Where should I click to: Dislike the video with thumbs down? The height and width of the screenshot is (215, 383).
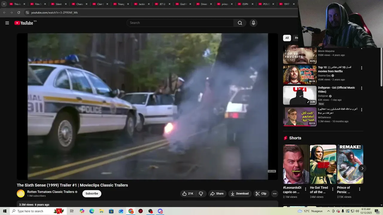tap(201, 193)
